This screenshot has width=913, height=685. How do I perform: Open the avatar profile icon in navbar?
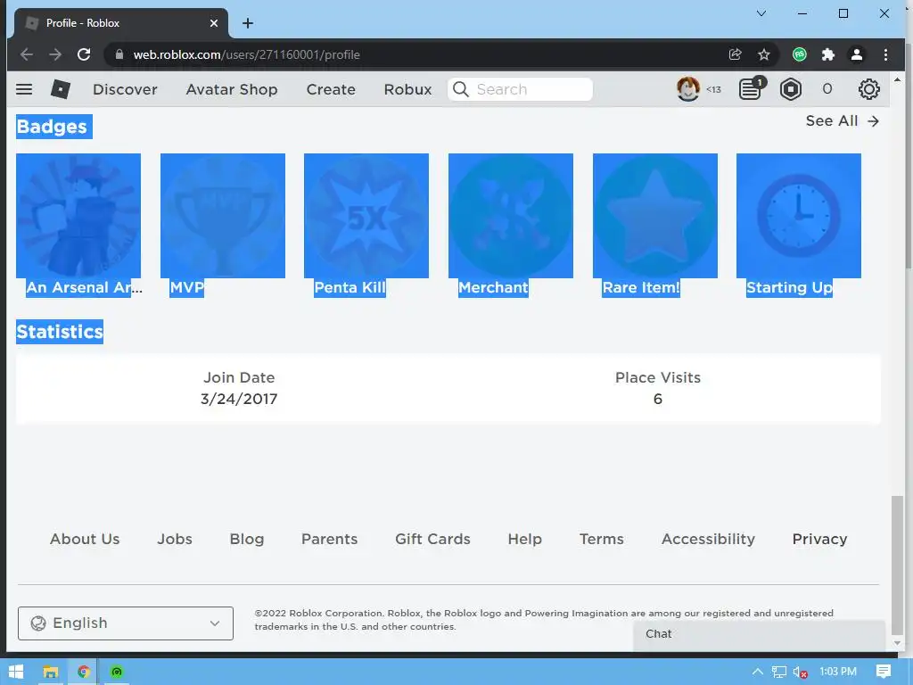coord(687,89)
